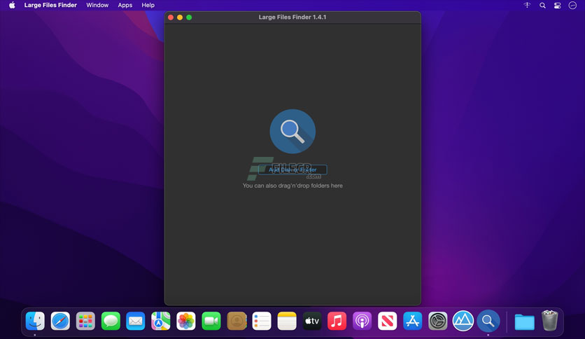Open the Help menu

[x=148, y=5]
